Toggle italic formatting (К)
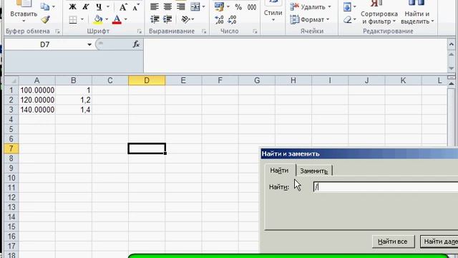This screenshot has height=258, width=458. coord(86,6)
